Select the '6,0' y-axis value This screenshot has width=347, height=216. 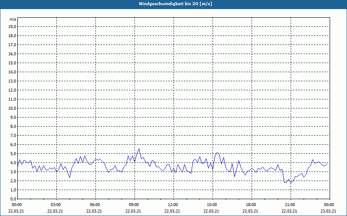13,144
